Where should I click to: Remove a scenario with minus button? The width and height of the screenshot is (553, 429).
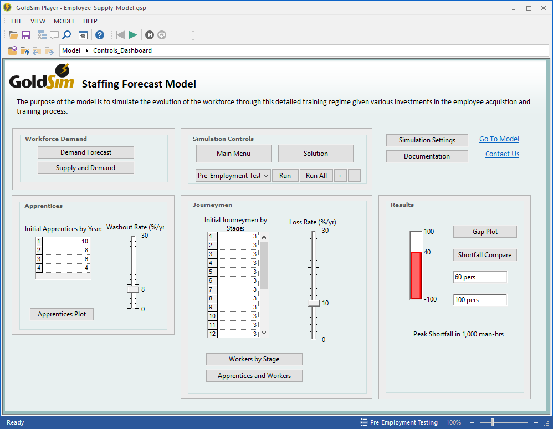point(355,175)
